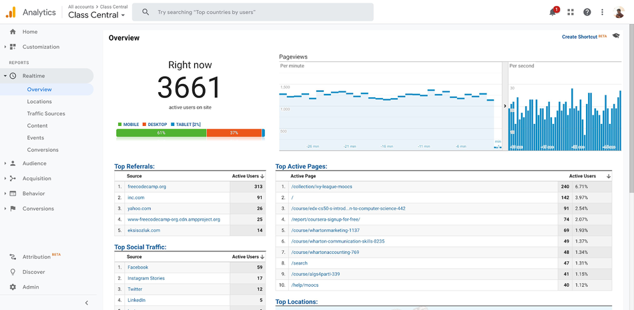
Task: Select Conversions under Realtime
Action: [43, 150]
